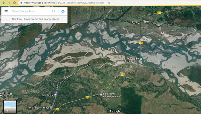Click the Post Office map pin

(x=55, y=95)
